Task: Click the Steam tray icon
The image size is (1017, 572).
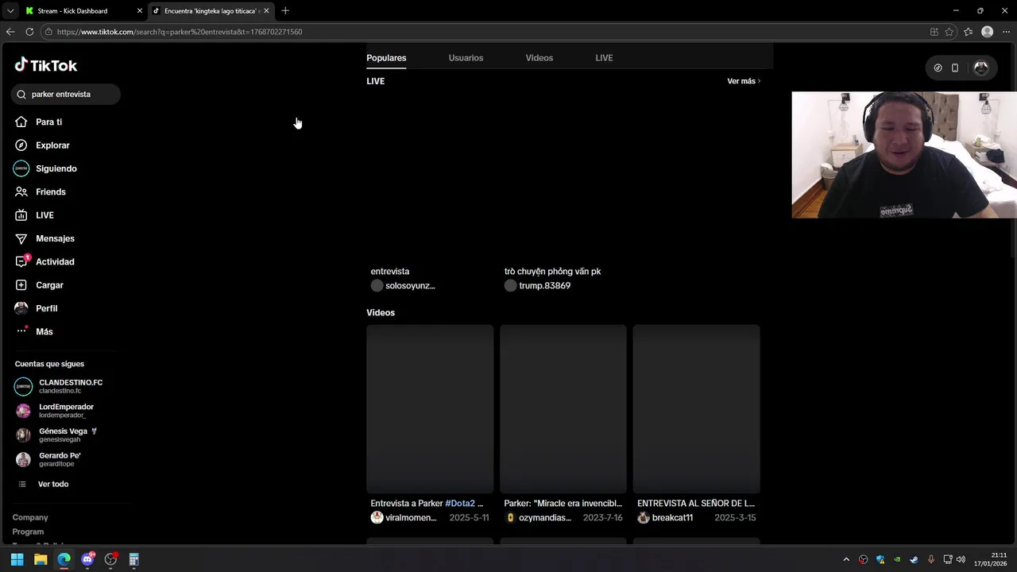Action: [914, 560]
